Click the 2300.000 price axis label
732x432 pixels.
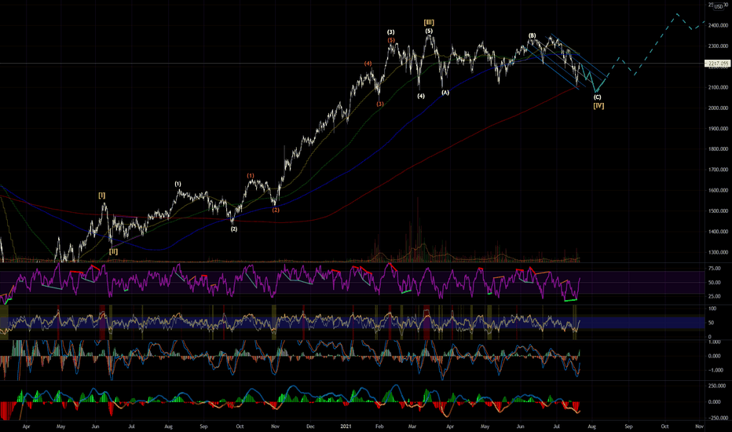coord(719,46)
